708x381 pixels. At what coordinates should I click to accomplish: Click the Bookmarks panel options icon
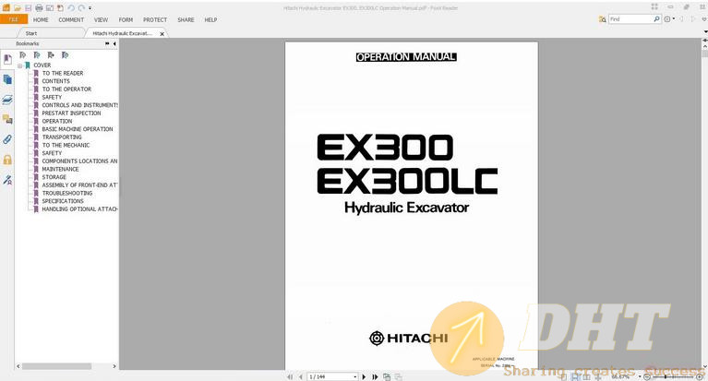point(107,43)
